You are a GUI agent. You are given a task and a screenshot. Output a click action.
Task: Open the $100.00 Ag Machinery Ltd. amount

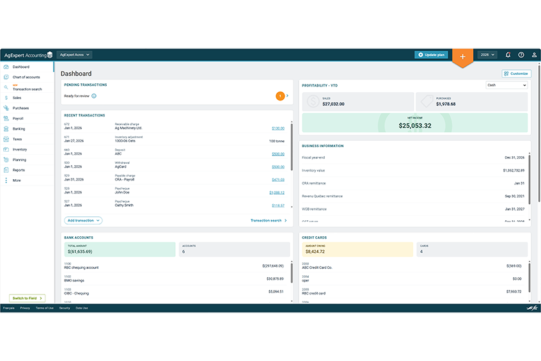click(278, 128)
